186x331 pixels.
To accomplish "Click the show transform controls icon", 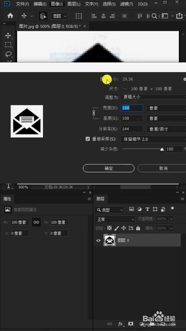I will click(x=79, y=16).
